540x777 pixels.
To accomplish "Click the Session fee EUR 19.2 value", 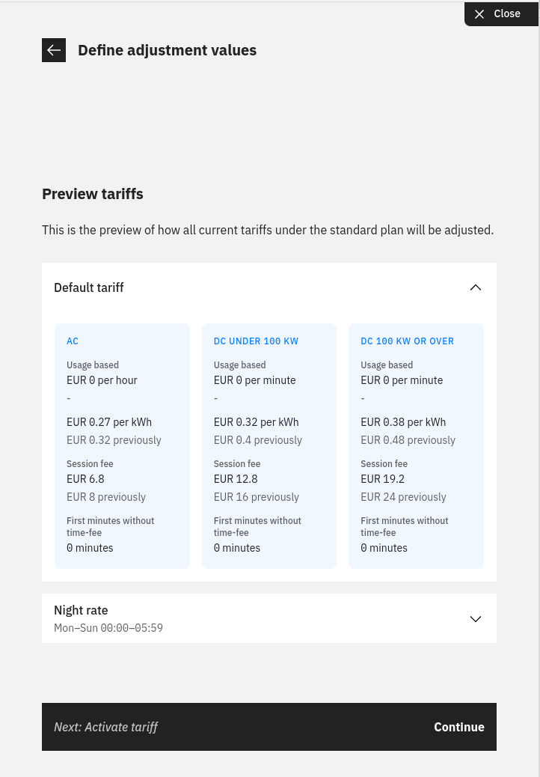I will (x=382, y=479).
